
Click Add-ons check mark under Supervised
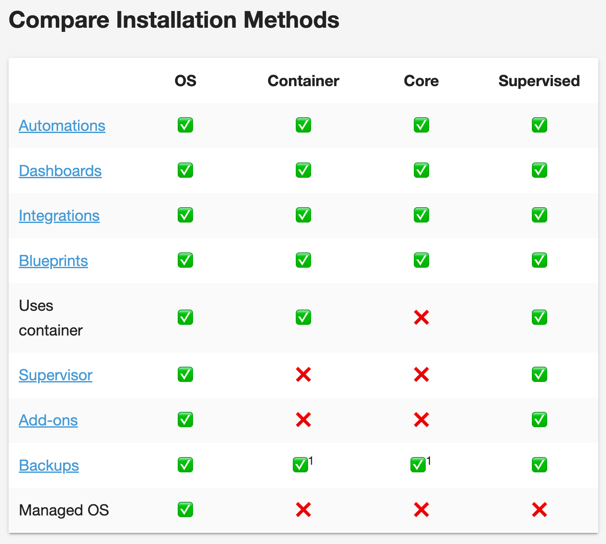click(540, 420)
